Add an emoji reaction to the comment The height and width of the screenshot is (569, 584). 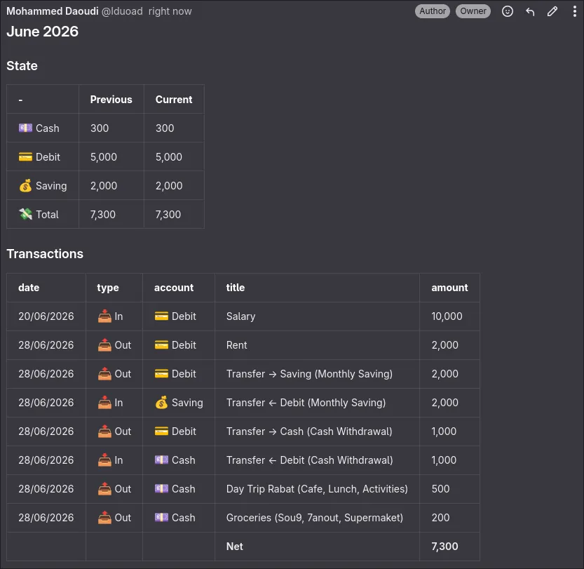click(508, 11)
